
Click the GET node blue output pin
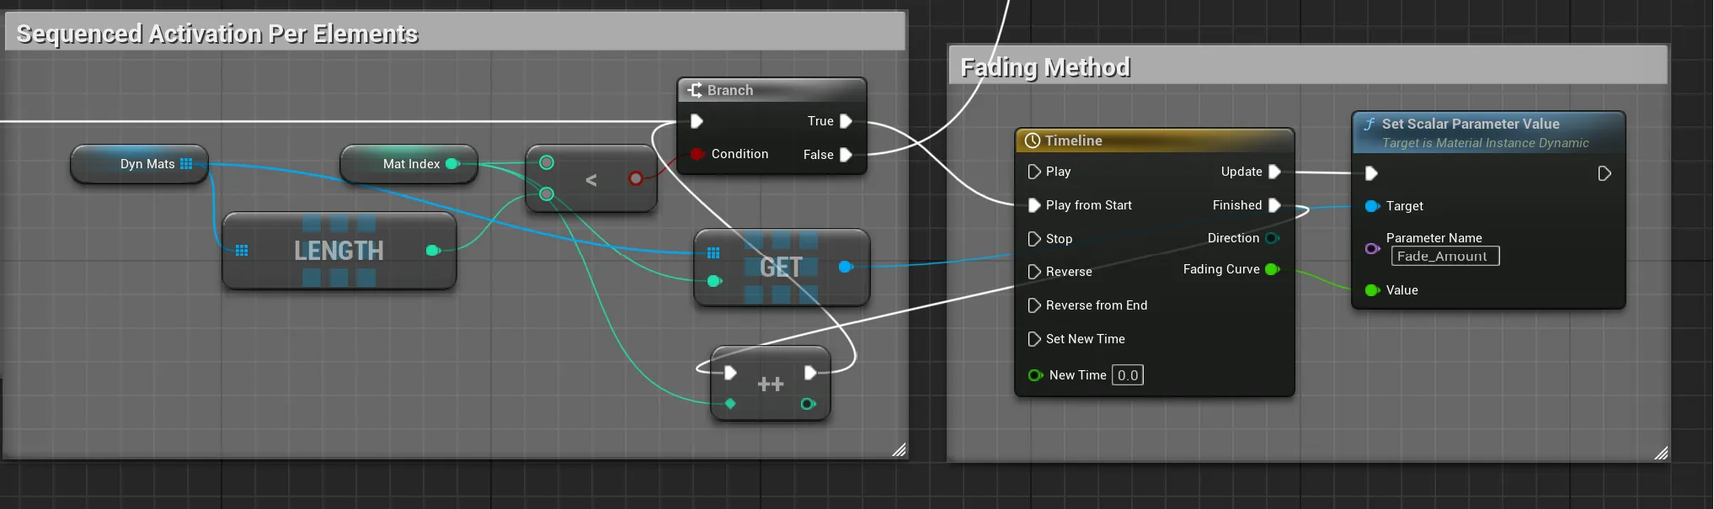click(846, 267)
